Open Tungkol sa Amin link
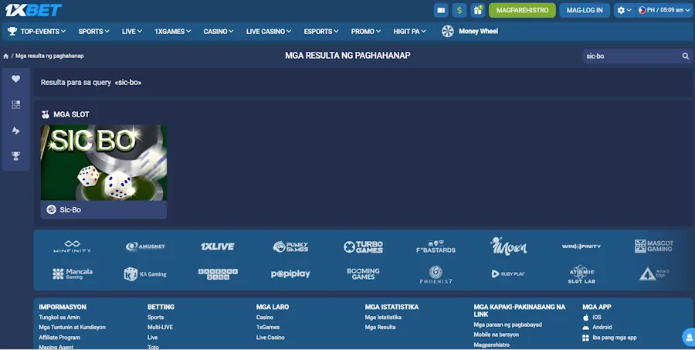Image resolution: width=695 pixels, height=350 pixels. [x=59, y=318]
